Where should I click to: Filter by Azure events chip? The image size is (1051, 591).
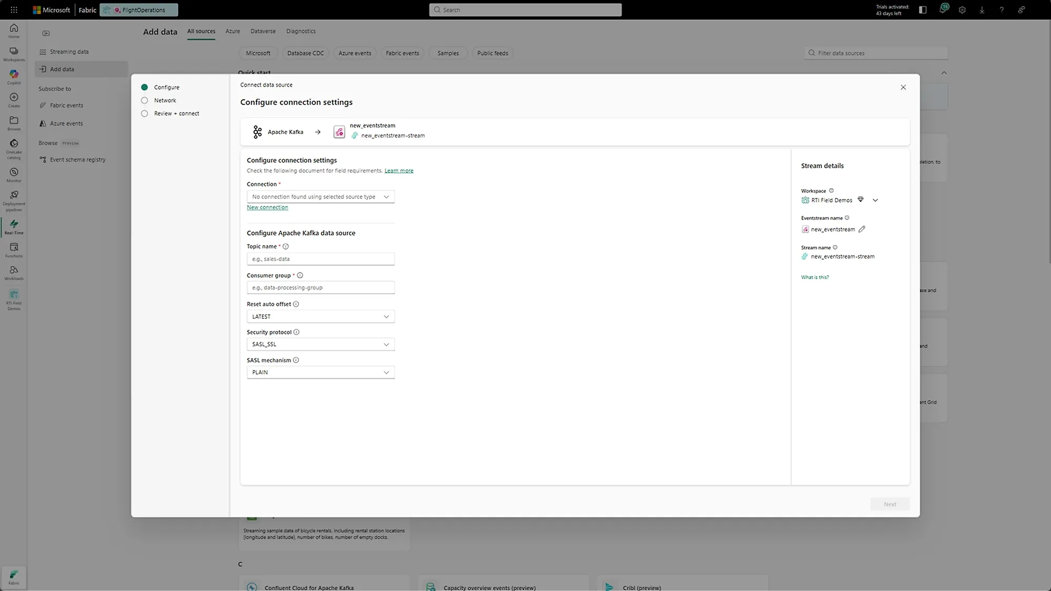355,53
